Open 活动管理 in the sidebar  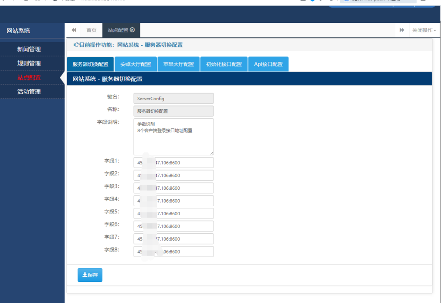[x=29, y=92]
